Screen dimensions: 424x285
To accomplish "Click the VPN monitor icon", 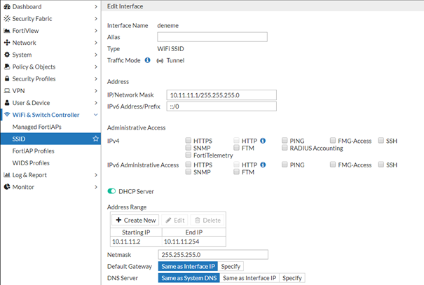I will click(7, 90).
